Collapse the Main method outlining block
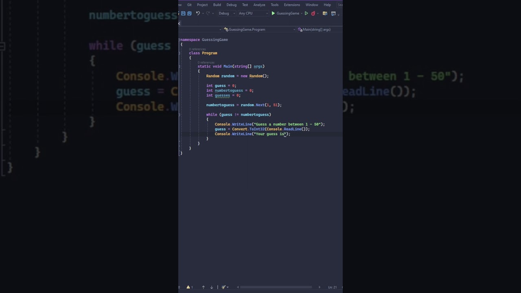Image resolution: width=521 pixels, height=293 pixels. pyautogui.click(x=180, y=66)
